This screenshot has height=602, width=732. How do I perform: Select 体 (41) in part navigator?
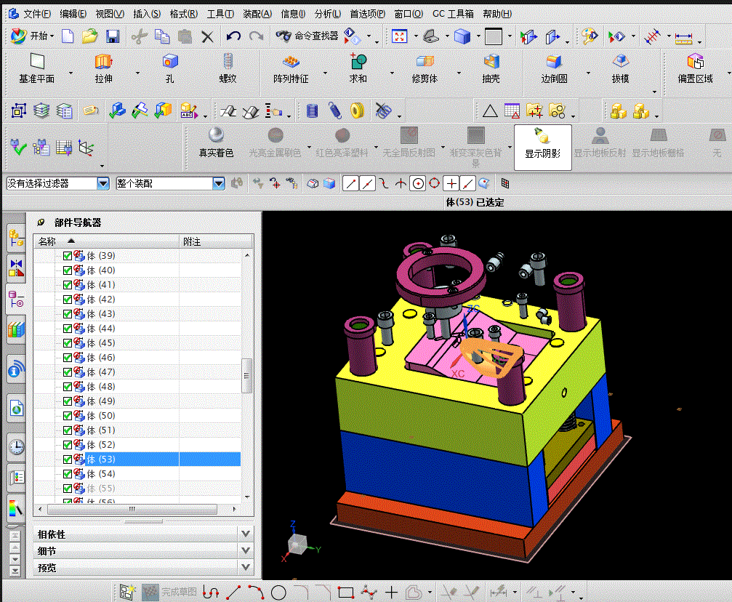(101, 285)
